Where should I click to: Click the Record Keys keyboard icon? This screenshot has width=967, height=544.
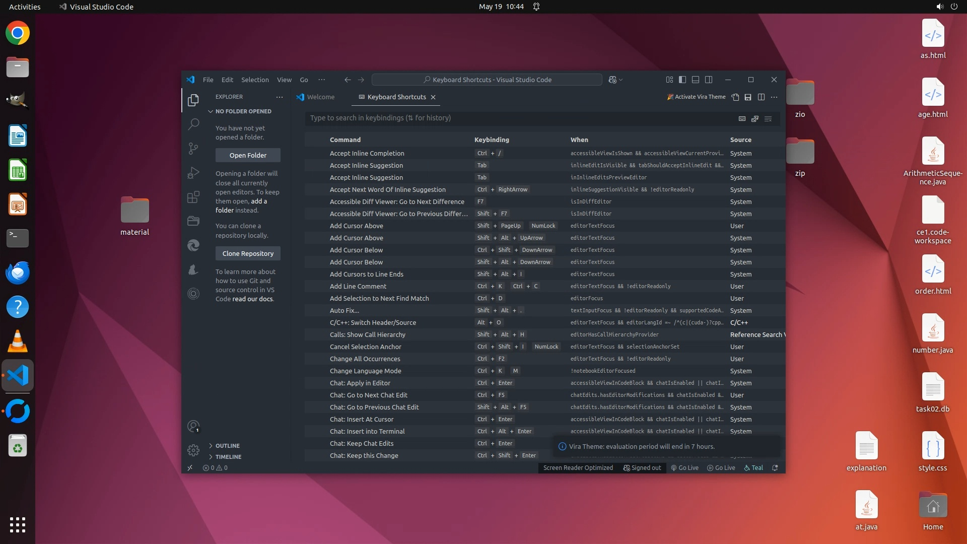point(742,118)
